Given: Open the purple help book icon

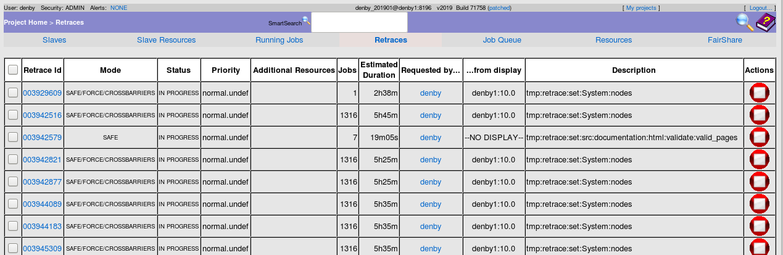Looking at the screenshot, I should 765,22.
